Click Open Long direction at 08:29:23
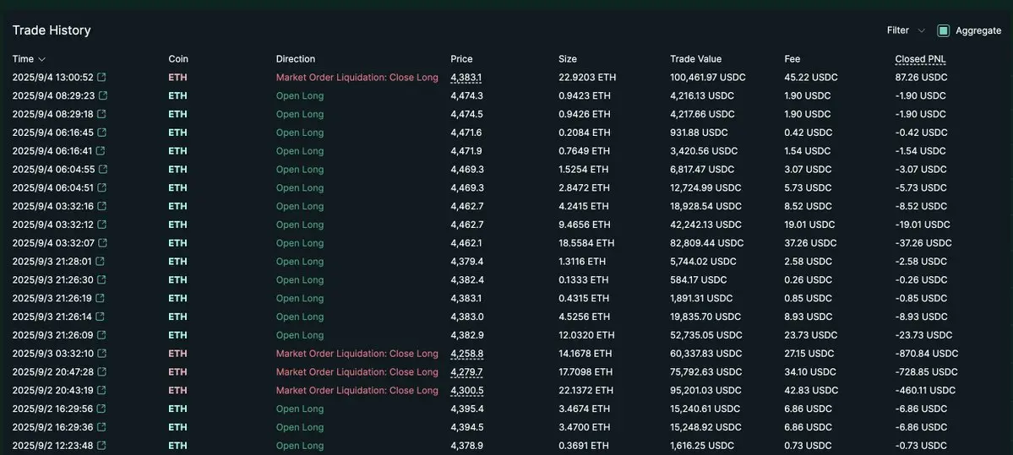1013x455 pixels. point(300,95)
